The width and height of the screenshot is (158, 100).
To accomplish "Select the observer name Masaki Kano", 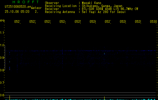I will click(91, 3).
